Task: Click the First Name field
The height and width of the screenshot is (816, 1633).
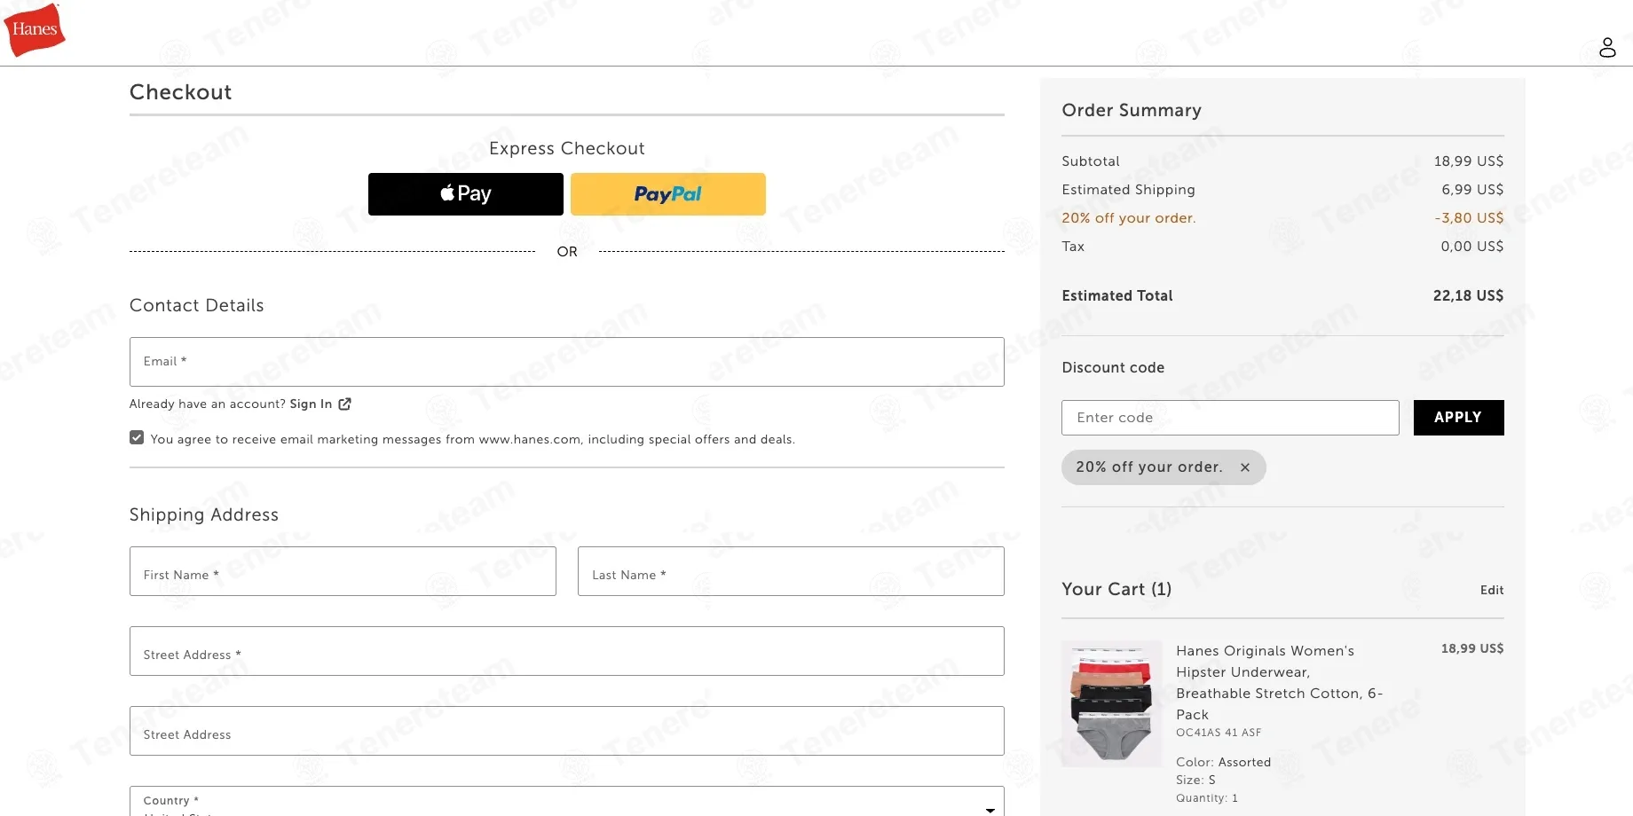Action: coord(343,571)
